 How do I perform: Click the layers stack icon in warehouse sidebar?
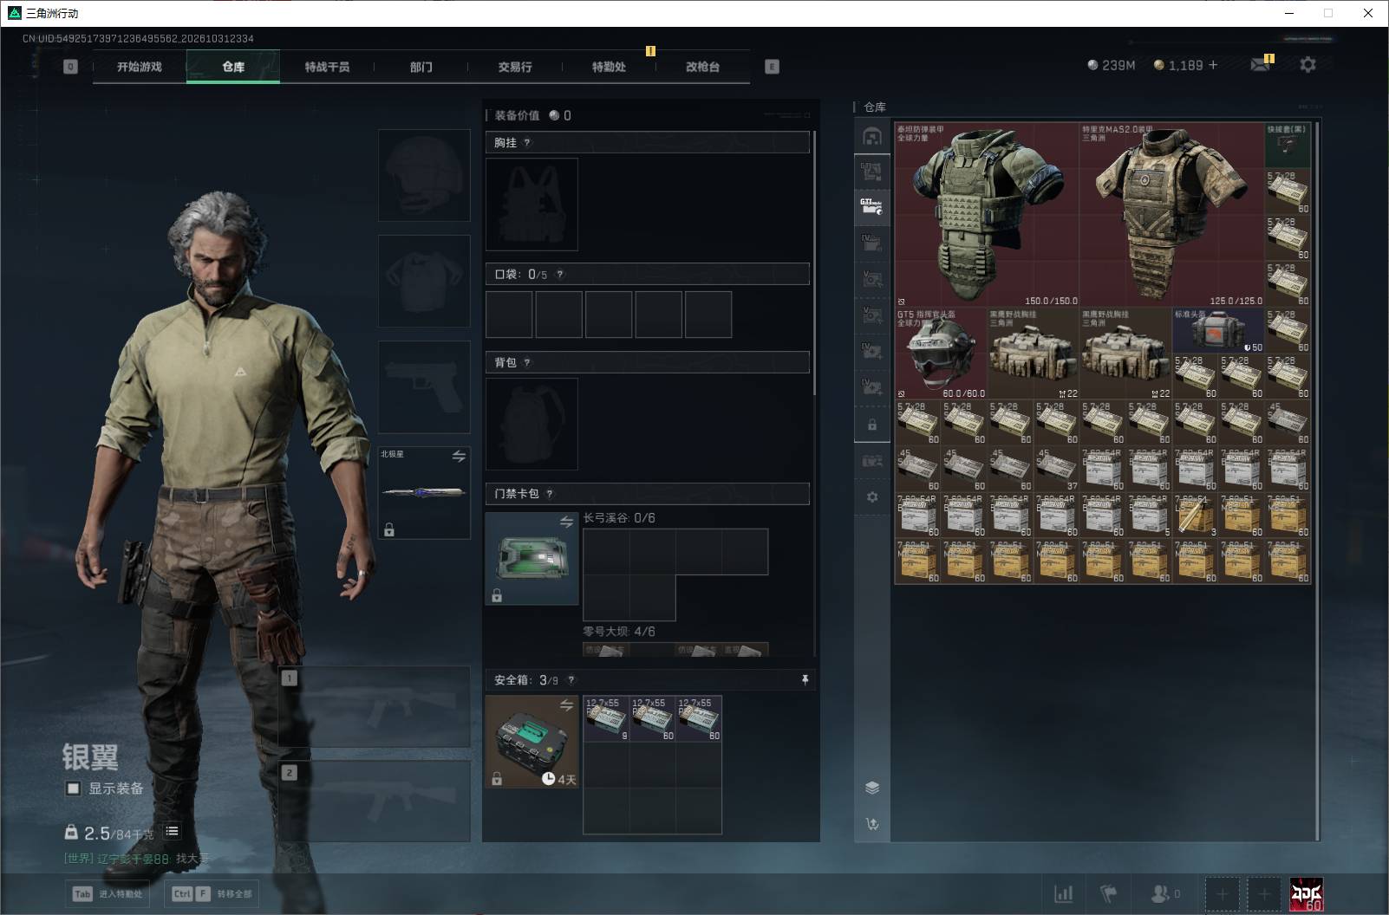pyautogui.click(x=872, y=788)
